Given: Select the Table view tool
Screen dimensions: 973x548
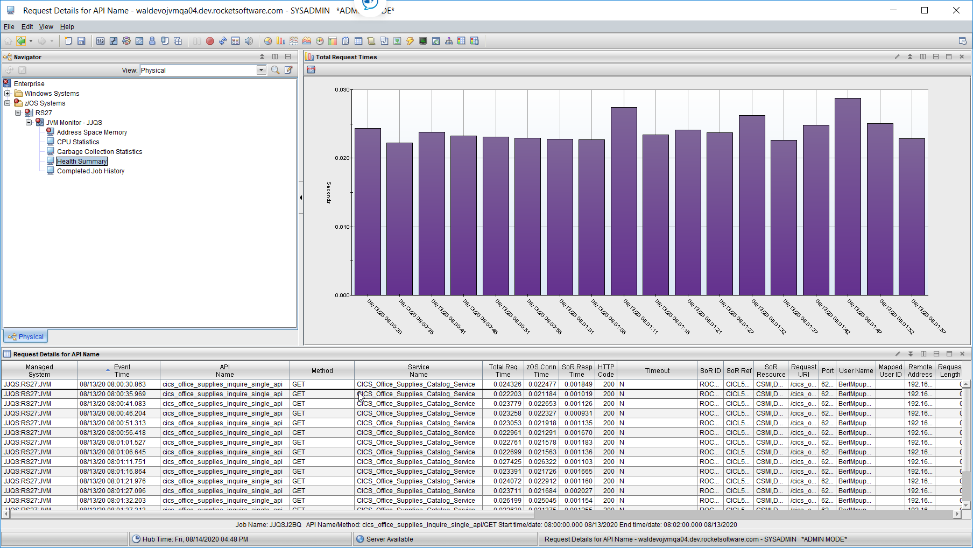Looking at the screenshot, I should [359, 40].
